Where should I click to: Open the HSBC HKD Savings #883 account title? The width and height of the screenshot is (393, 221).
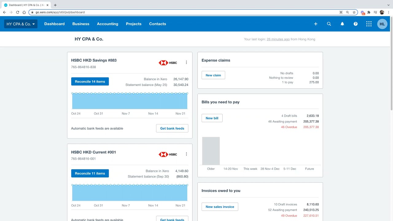(94, 60)
